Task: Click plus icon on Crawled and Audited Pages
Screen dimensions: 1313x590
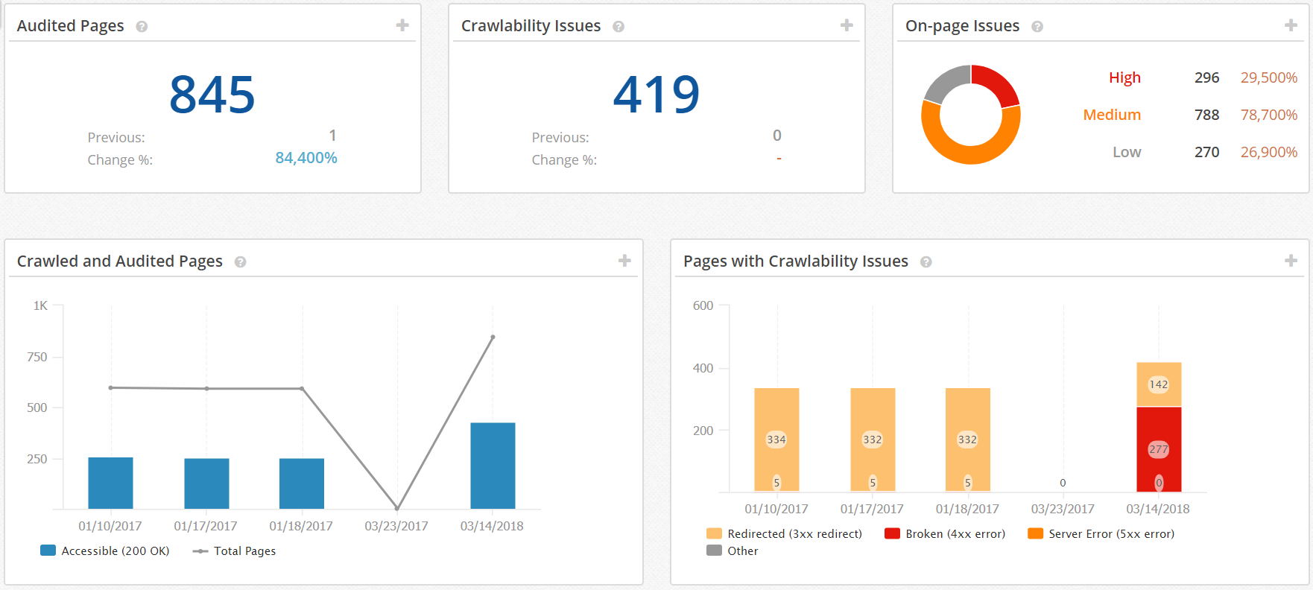Action: pyautogui.click(x=624, y=261)
